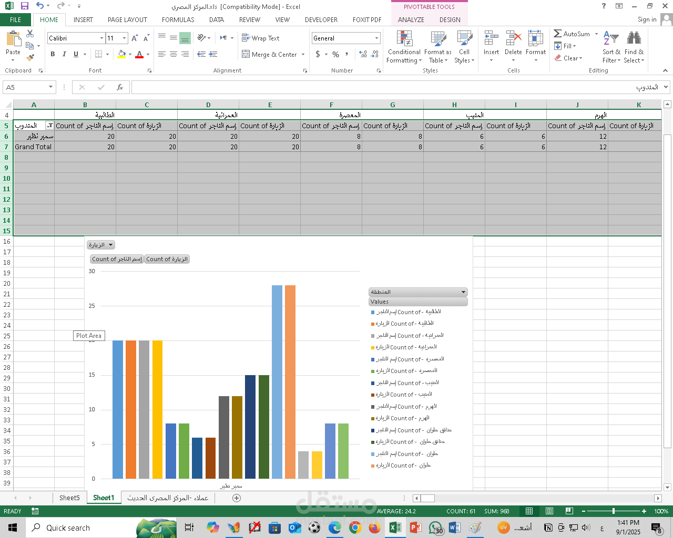
Task: Expand the General number format dropdown
Action: (x=376, y=38)
